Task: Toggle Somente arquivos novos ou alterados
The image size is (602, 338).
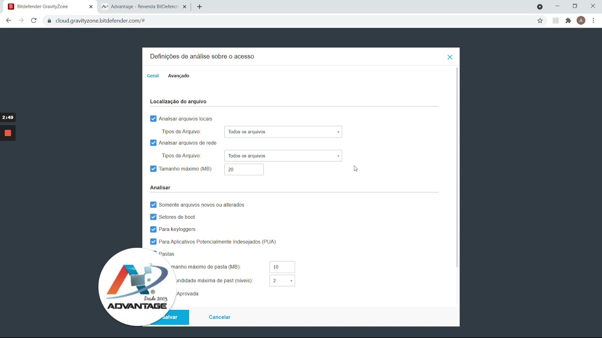Action: point(153,205)
